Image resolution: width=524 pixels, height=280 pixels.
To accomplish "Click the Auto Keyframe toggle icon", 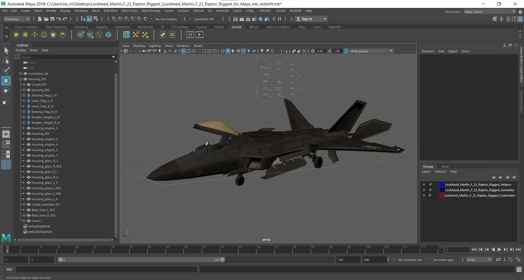I will coord(510,260).
